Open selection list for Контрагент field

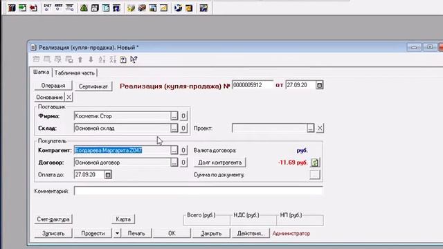(x=174, y=150)
